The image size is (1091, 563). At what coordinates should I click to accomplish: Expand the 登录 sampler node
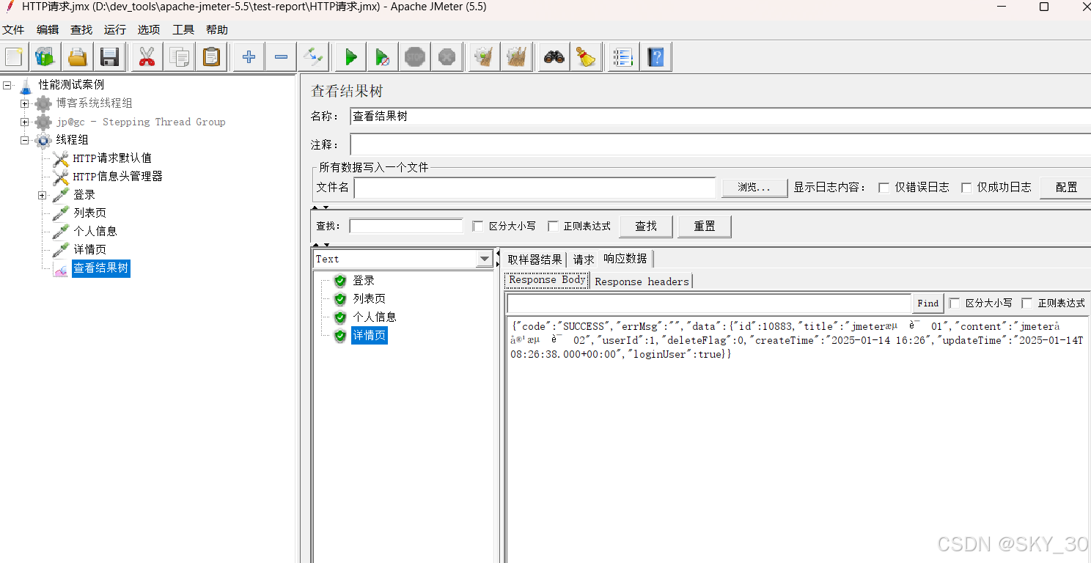[x=43, y=195]
